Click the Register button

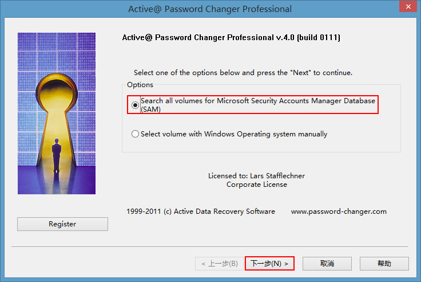pos(62,224)
